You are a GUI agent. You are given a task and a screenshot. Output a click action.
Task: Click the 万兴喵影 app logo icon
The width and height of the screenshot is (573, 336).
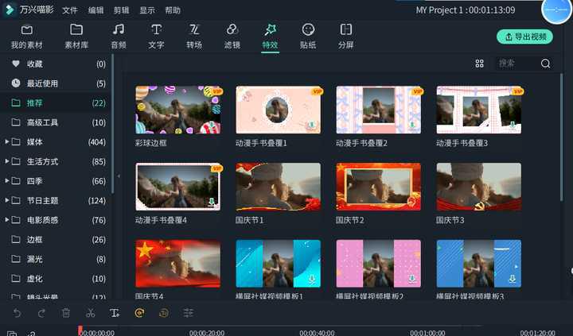[9, 10]
